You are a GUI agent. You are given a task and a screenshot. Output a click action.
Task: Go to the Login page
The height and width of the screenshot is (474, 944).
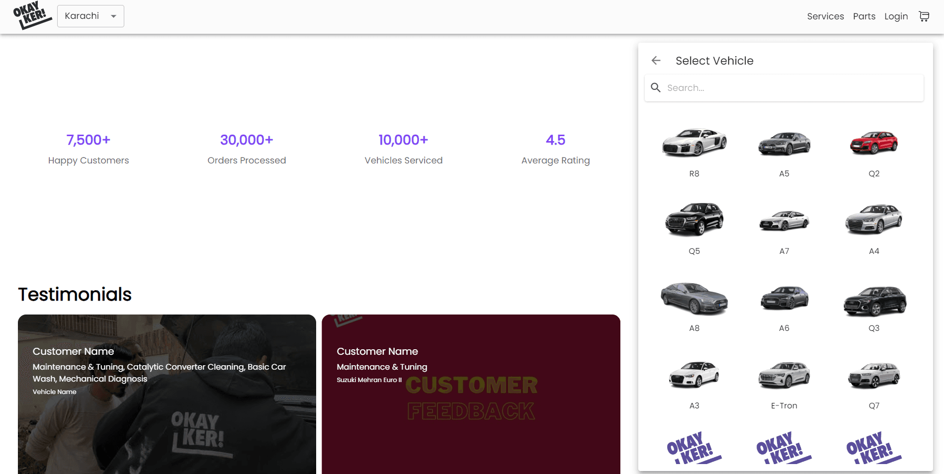[896, 16]
